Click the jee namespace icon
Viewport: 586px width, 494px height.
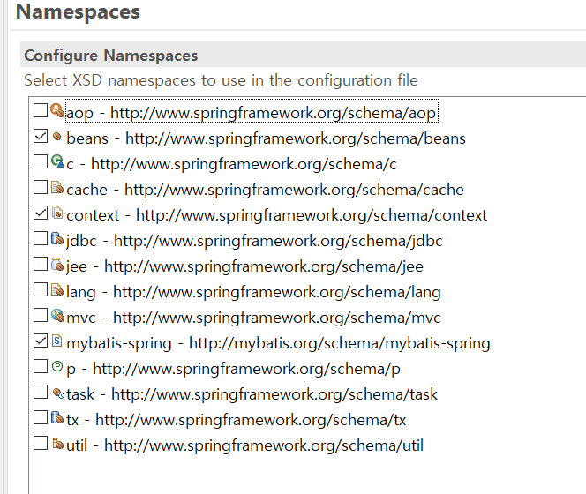click(57, 264)
